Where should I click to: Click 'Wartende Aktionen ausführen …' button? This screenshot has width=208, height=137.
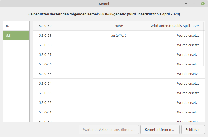pos(109,129)
